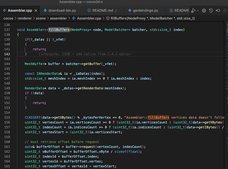Click Assembler.cpp in the breadcrumb
This screenshot has height=169, width=228.
89,18
